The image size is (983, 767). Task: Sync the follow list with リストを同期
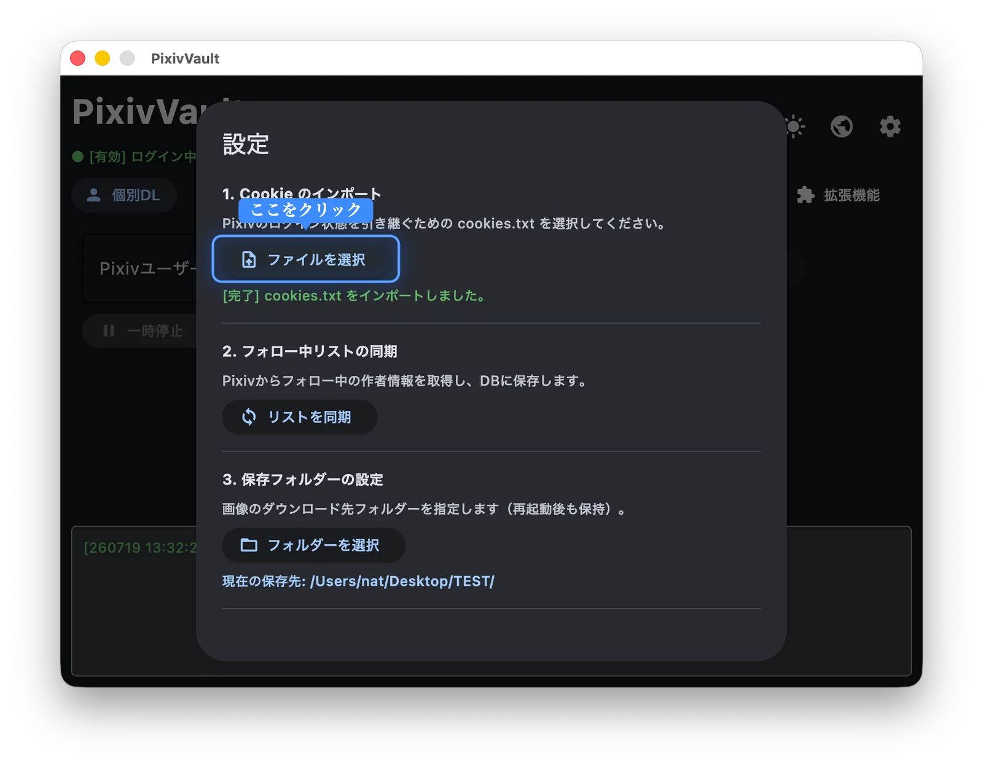point(299,417)
